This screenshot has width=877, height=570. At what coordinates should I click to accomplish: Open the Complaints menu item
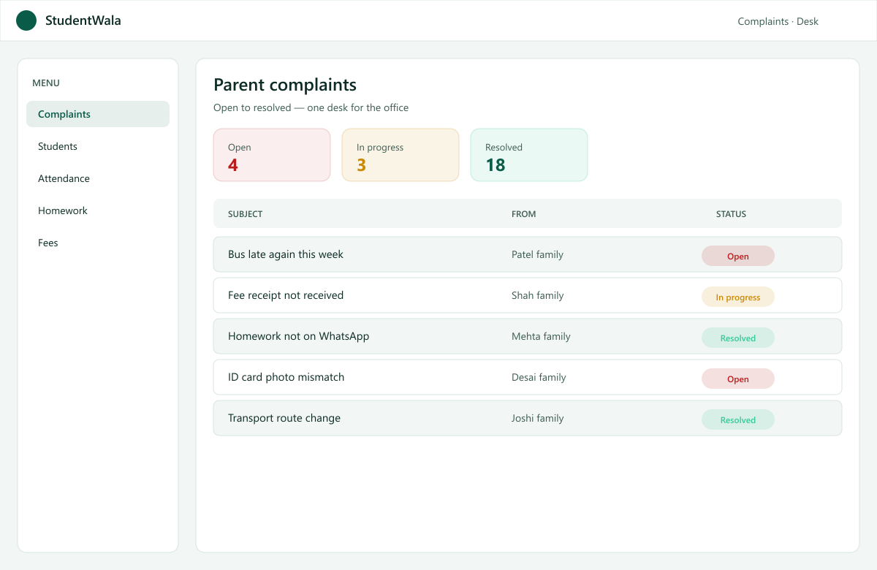(98, 114)
